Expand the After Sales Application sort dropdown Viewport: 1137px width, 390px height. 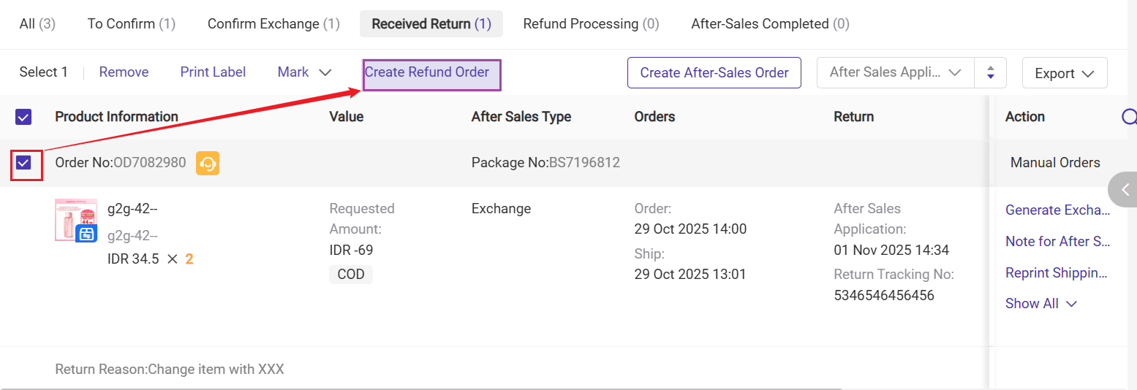895,73
